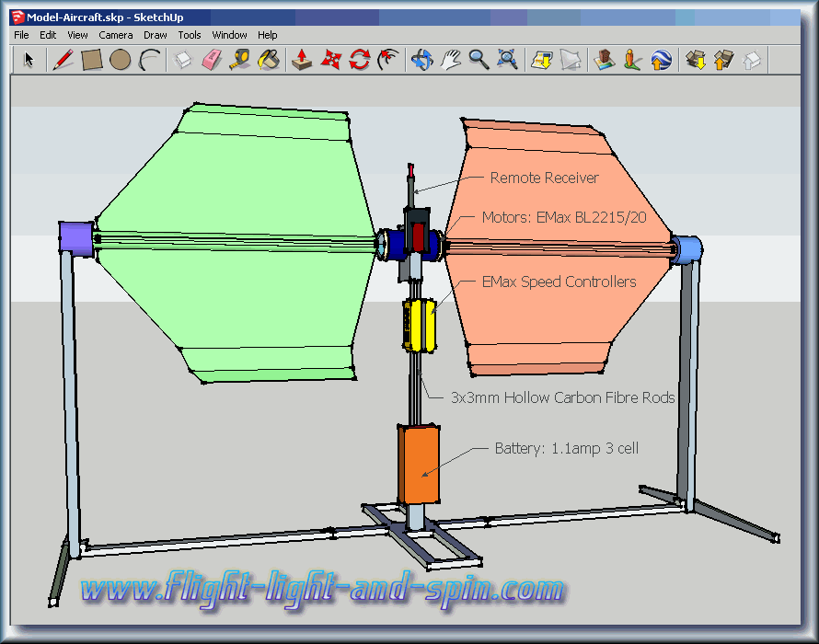Choose the Zoom magnifier tool
The height and width of the screenshot is (644, 819).
click(x=479, y=60)
